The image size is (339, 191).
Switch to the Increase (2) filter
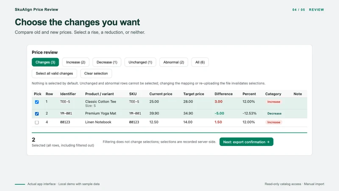(x=76, y=62)
